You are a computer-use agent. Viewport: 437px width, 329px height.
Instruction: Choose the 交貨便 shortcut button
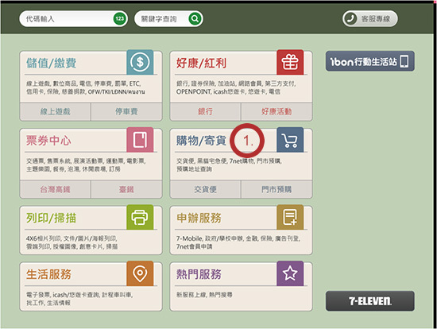coord(206,189)
